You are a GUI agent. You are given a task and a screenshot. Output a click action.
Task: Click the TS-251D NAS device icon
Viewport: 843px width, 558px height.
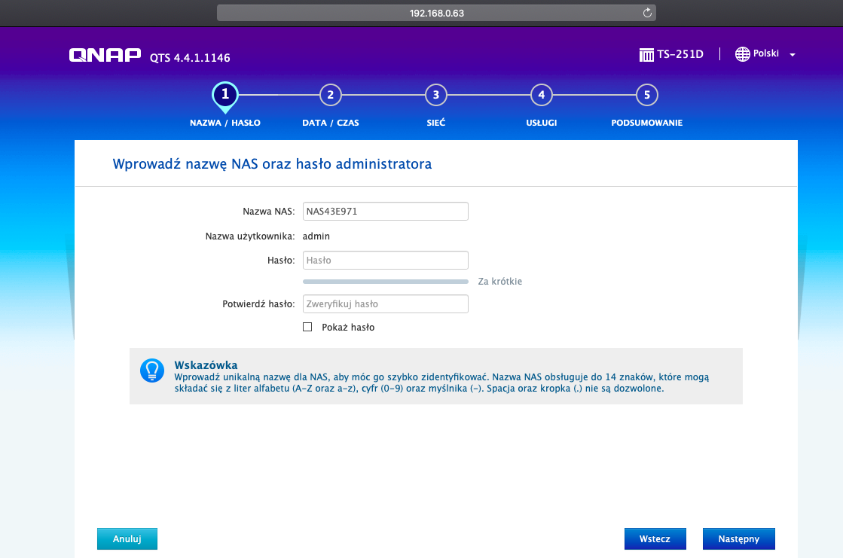click(x=646, y=54)
